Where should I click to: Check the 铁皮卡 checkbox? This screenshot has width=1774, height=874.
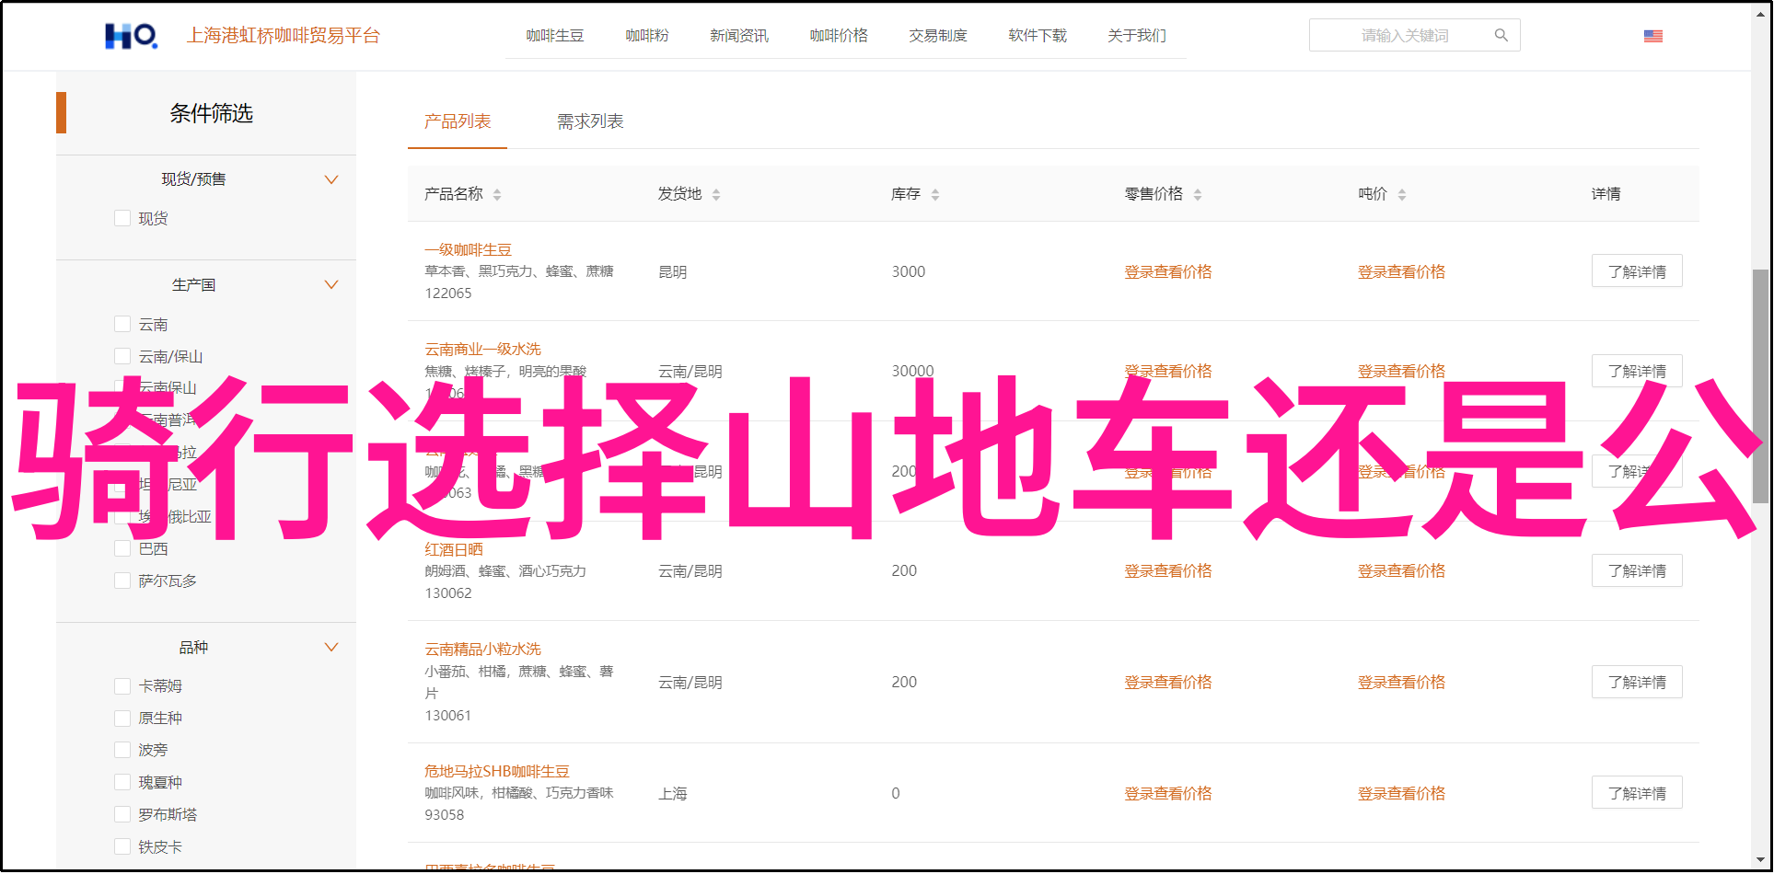[x=122, y=846]
